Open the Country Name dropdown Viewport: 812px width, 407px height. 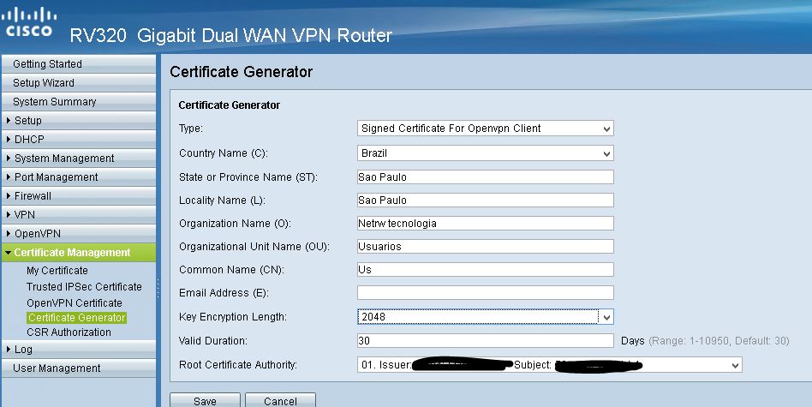(486, 153)
